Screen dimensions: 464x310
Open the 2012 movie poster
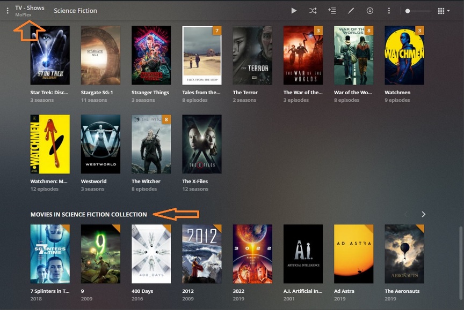click(x=202, y=254)
